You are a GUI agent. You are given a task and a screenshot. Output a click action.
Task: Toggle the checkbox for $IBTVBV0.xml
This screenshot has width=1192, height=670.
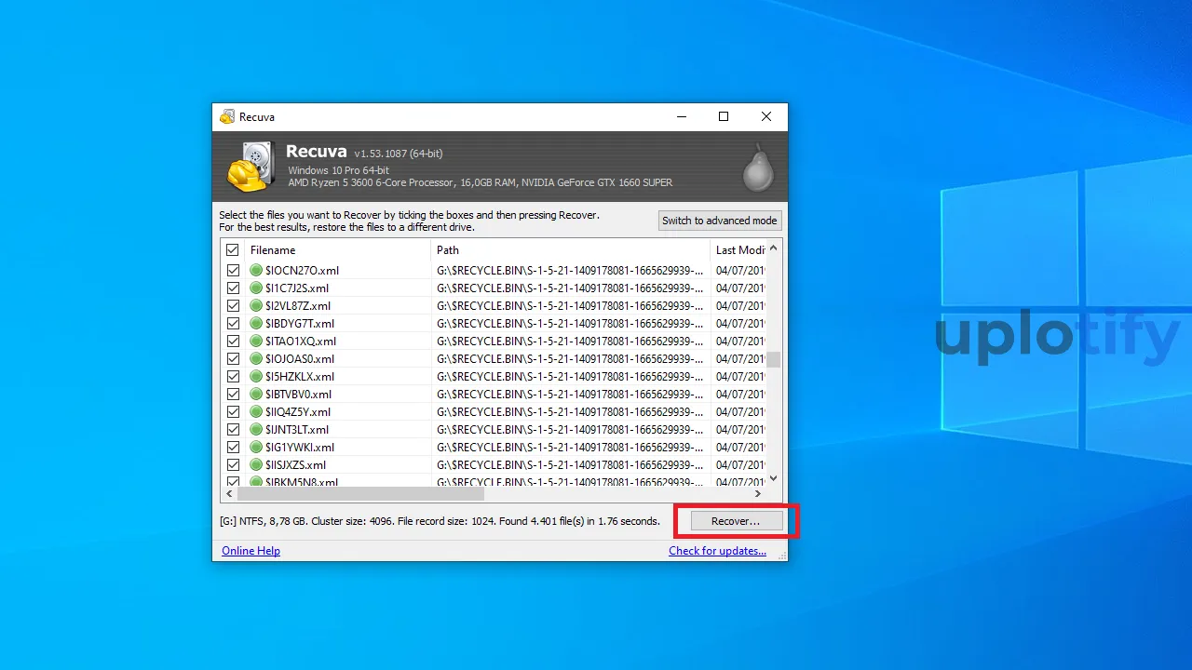233,395
